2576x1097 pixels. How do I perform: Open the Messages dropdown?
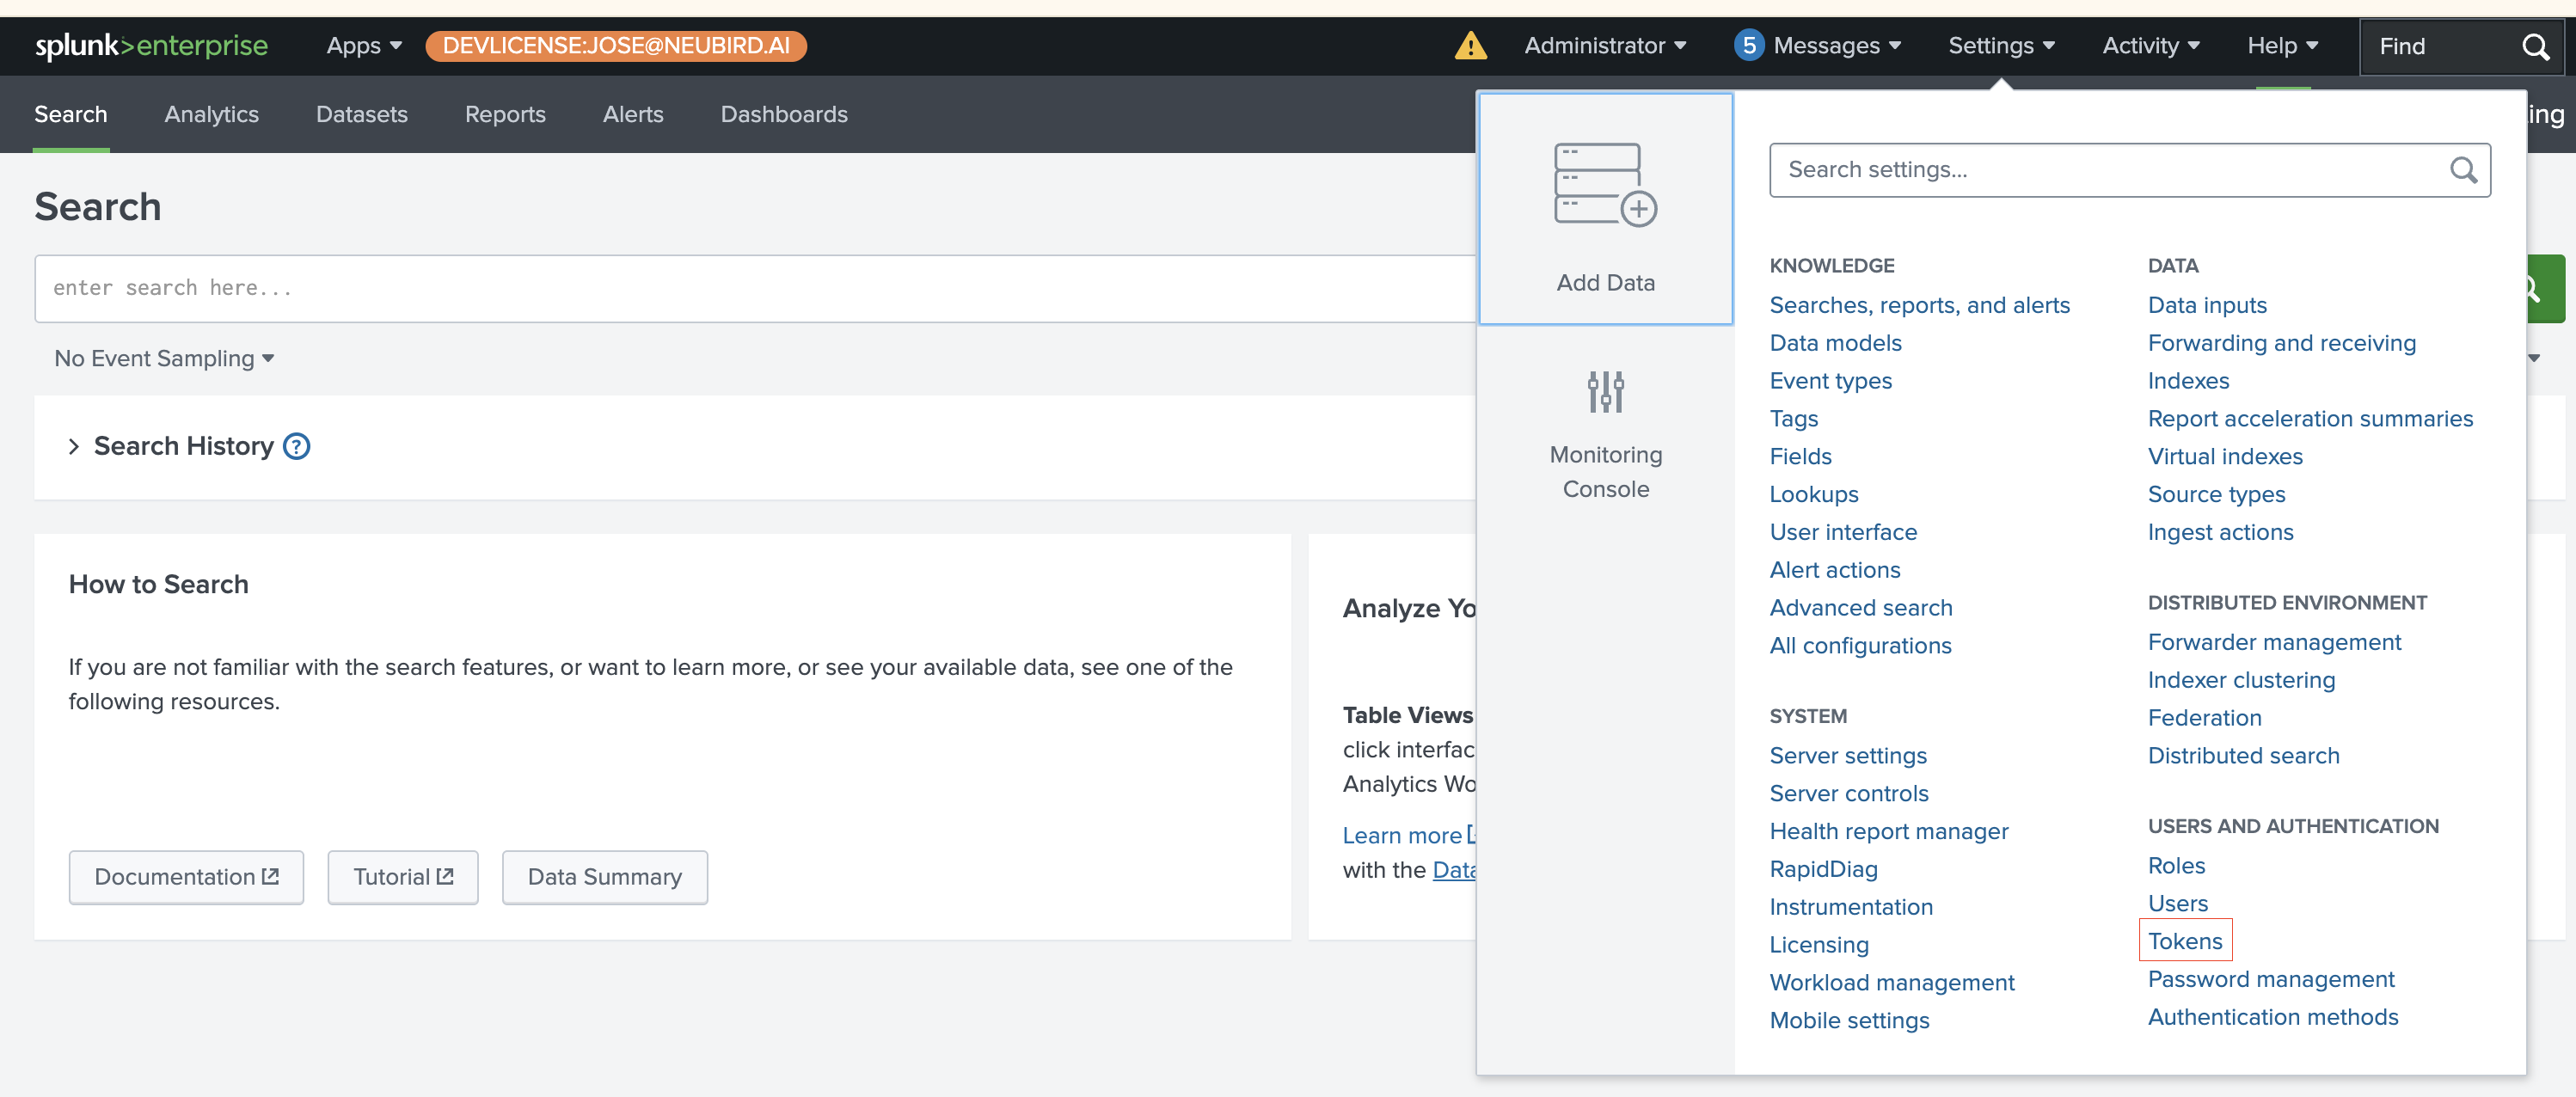coord(1836,46)
